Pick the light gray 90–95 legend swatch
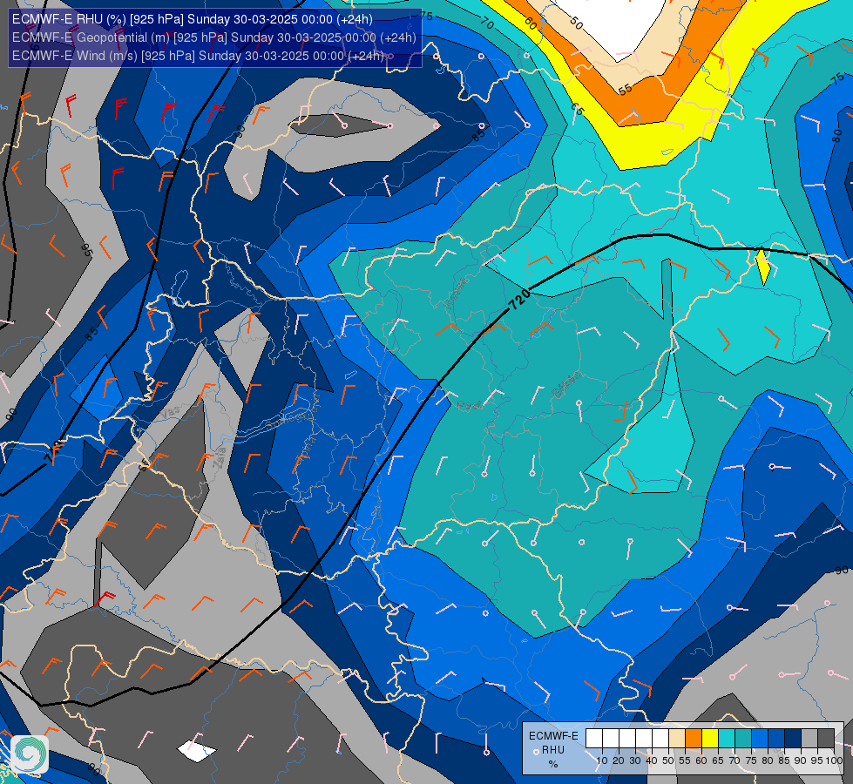853x784 pixels. click(809, 739)
